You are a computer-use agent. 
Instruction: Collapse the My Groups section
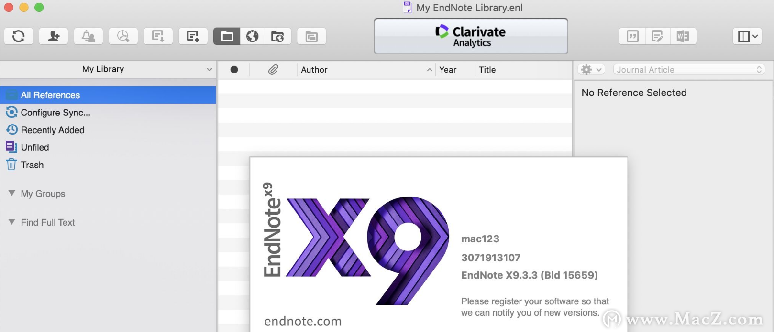[x=12, y=193]
